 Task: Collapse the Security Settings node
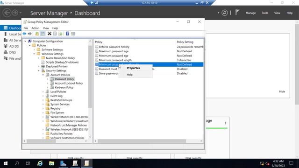click(x=39, y=70)
